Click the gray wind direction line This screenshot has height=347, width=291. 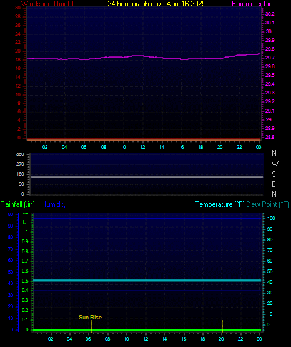click(x=147, y=177)
